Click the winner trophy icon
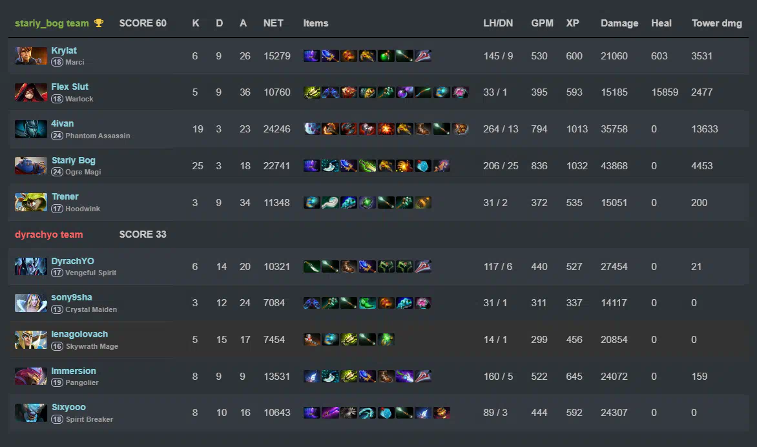Image resolution: width=757 pixels, height=447 pixels. (x=98, y=23)
